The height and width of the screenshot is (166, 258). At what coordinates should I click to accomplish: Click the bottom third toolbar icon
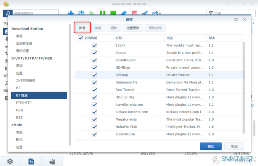(52, 161)
